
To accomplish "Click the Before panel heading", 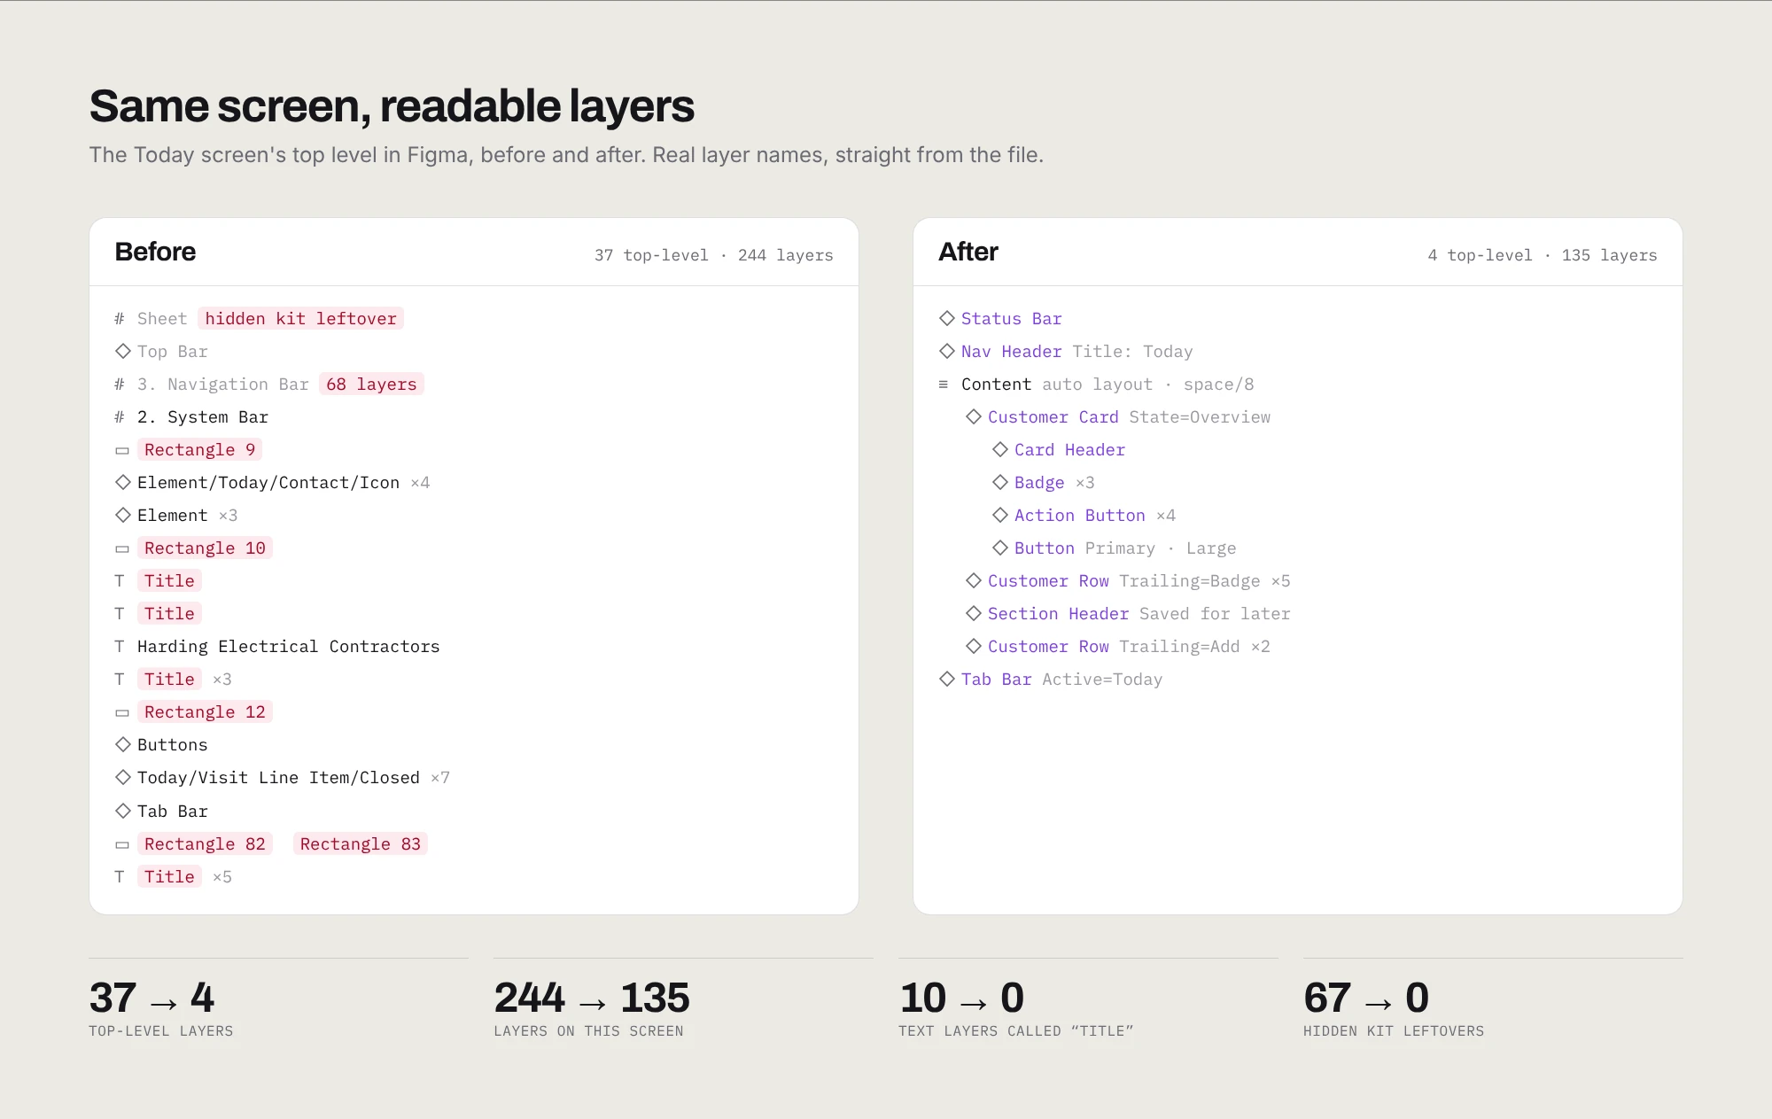I will [x=155, y=253].
